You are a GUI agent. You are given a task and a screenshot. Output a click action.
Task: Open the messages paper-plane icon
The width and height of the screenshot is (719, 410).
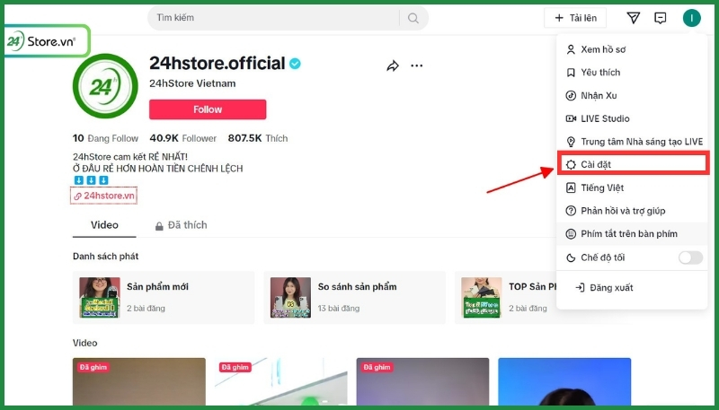click(x=634, y=18)
